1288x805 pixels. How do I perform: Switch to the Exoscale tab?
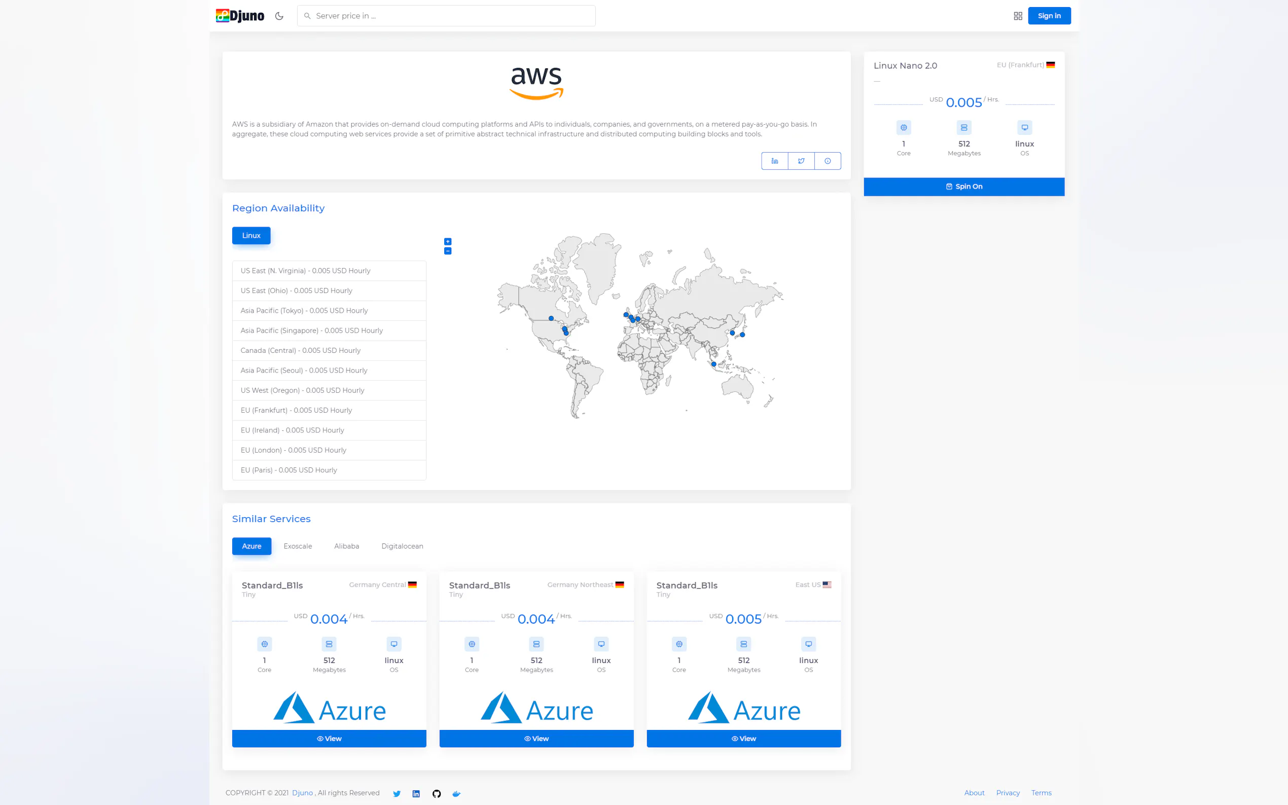(x=298, y=546)
